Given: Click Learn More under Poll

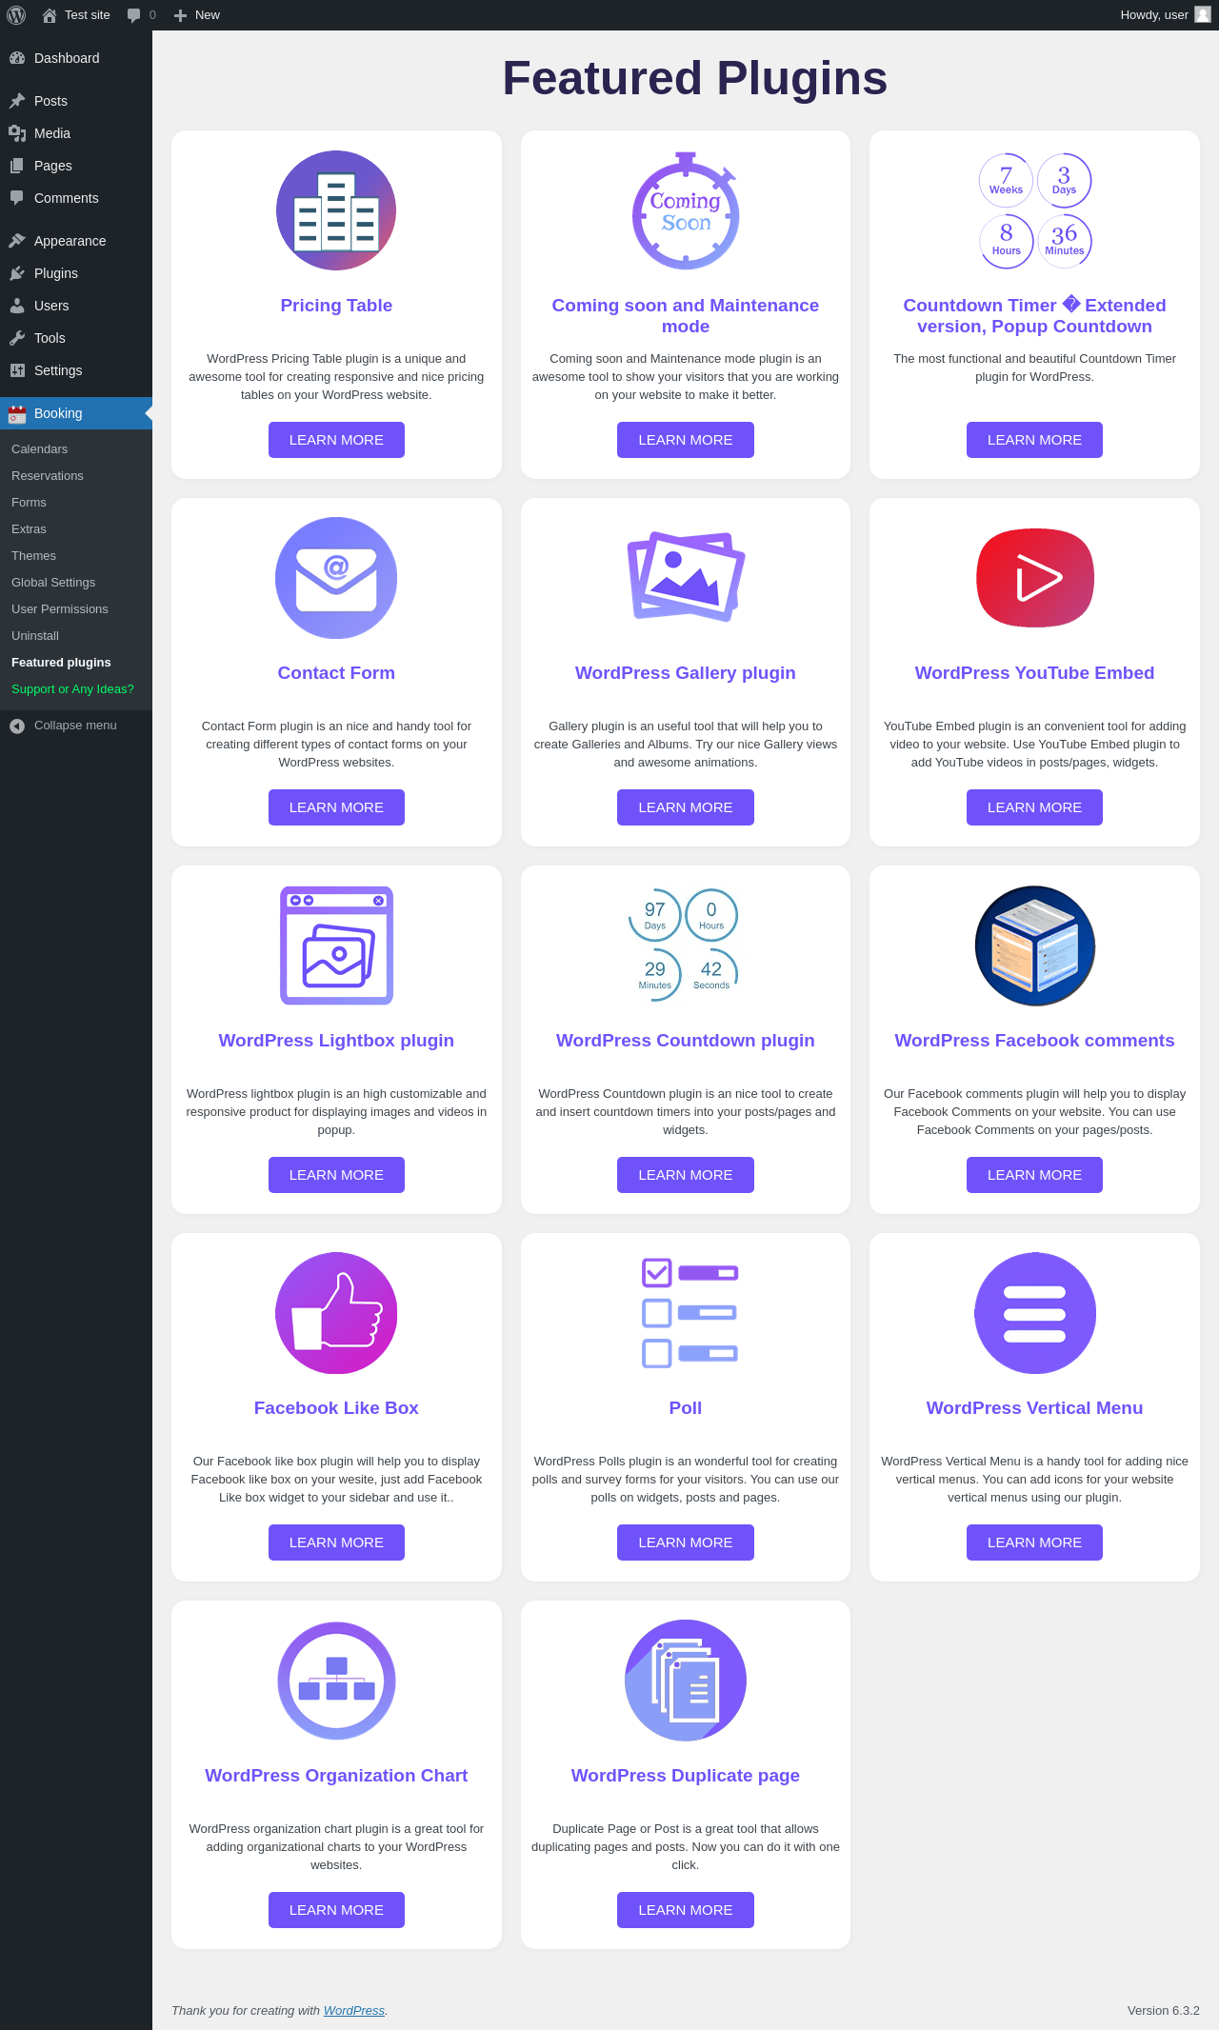Looking at the screenshot, I should tap(686, 1542).
